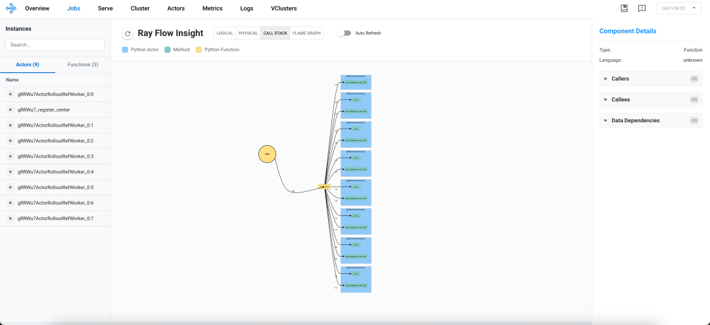Select the FLAME GRAPH view button
The image size is (710, 325).
point(306,33)
